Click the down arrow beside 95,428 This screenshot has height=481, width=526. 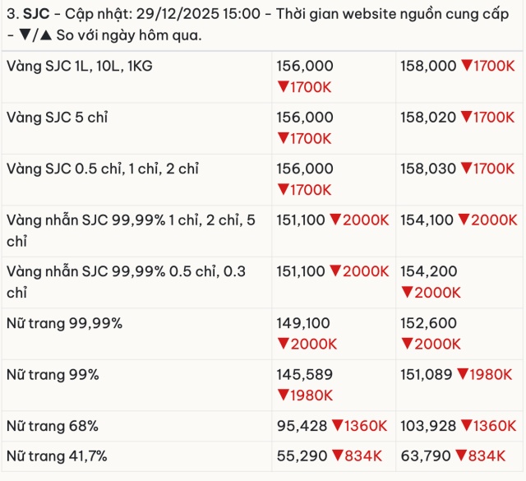336,426
